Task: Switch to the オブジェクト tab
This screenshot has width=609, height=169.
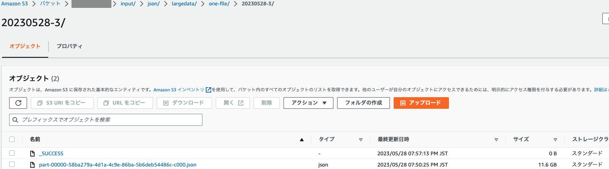Action: [x=25, y=47]
